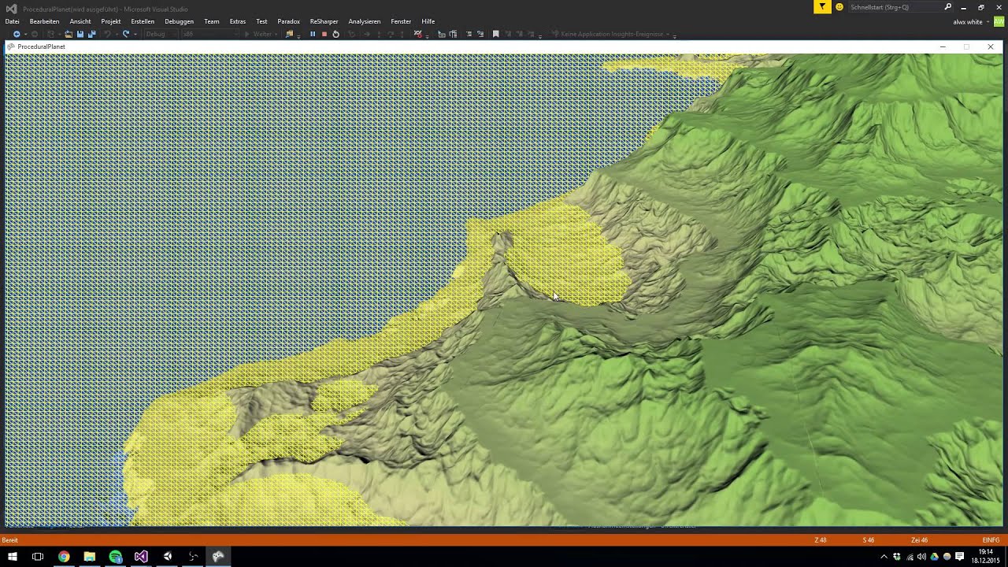Save all files with the double-disk icon
The height and width of the screenshot is (567, 1008).
(x=91, y=34)
